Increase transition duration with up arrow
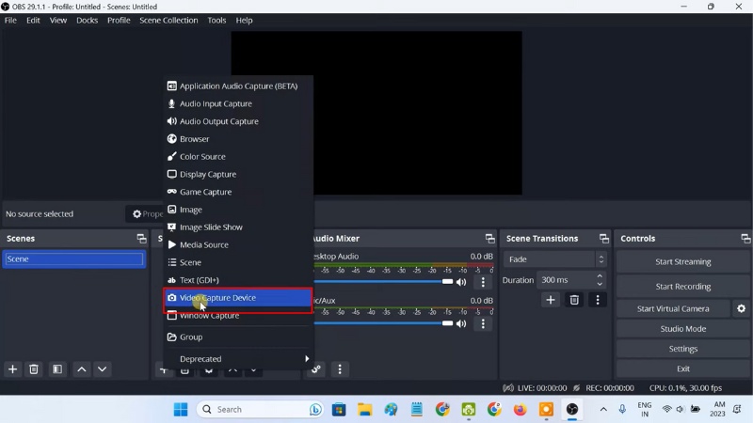The width and height of the screenshot is (753, 423). pos(600,276)
